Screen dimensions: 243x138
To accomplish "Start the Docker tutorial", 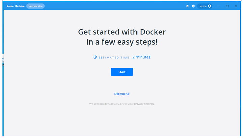I will 122,72.
